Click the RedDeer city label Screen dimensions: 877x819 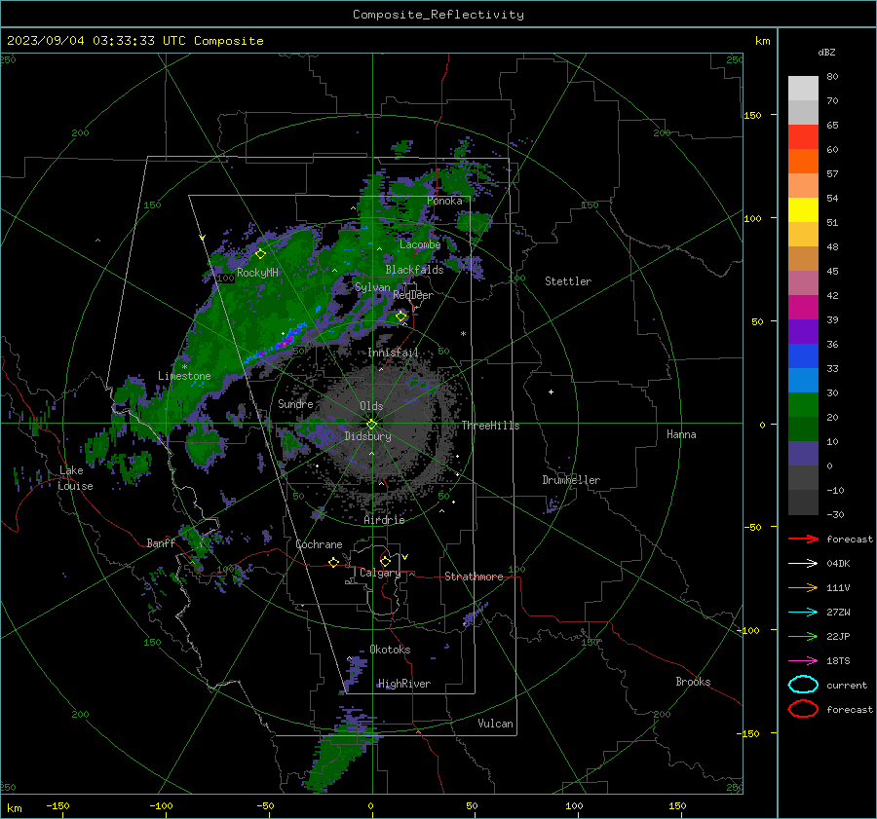point(413,295)
